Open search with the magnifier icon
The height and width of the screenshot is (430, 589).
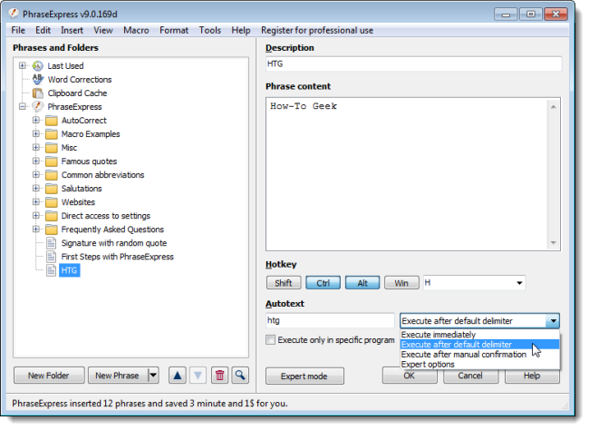[x=240, y=376]
